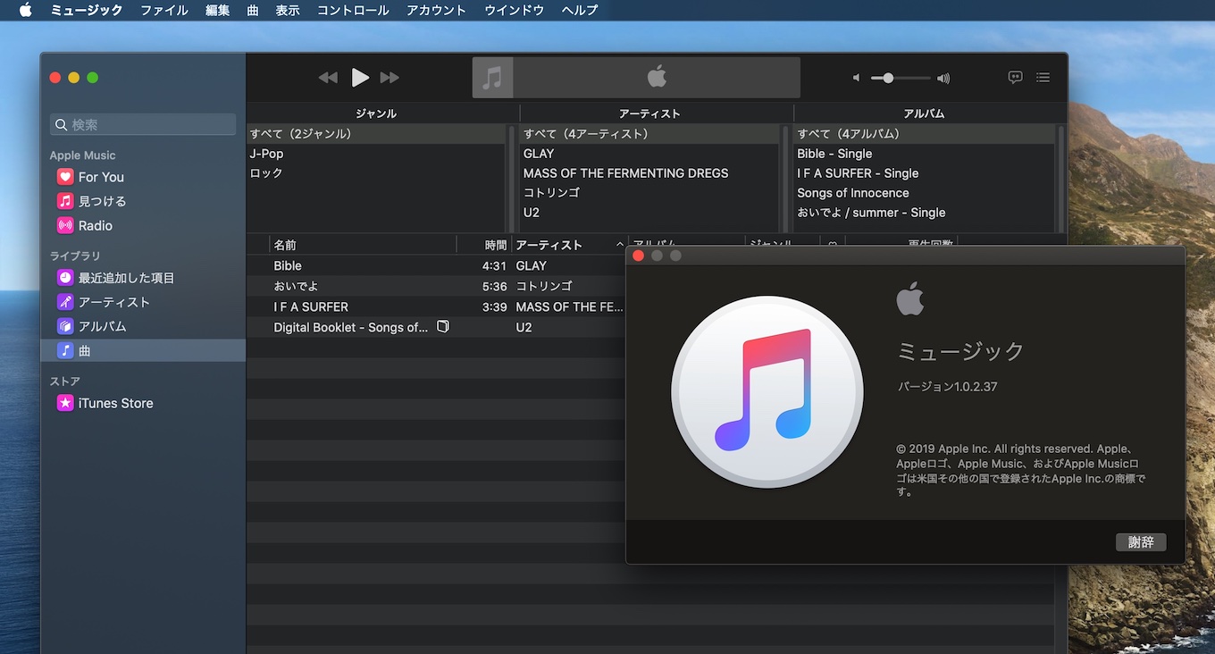This screenshot has height=654, width=1215.
Task: Click the Apple logo in About window
Action: click(x=909, y=298)
